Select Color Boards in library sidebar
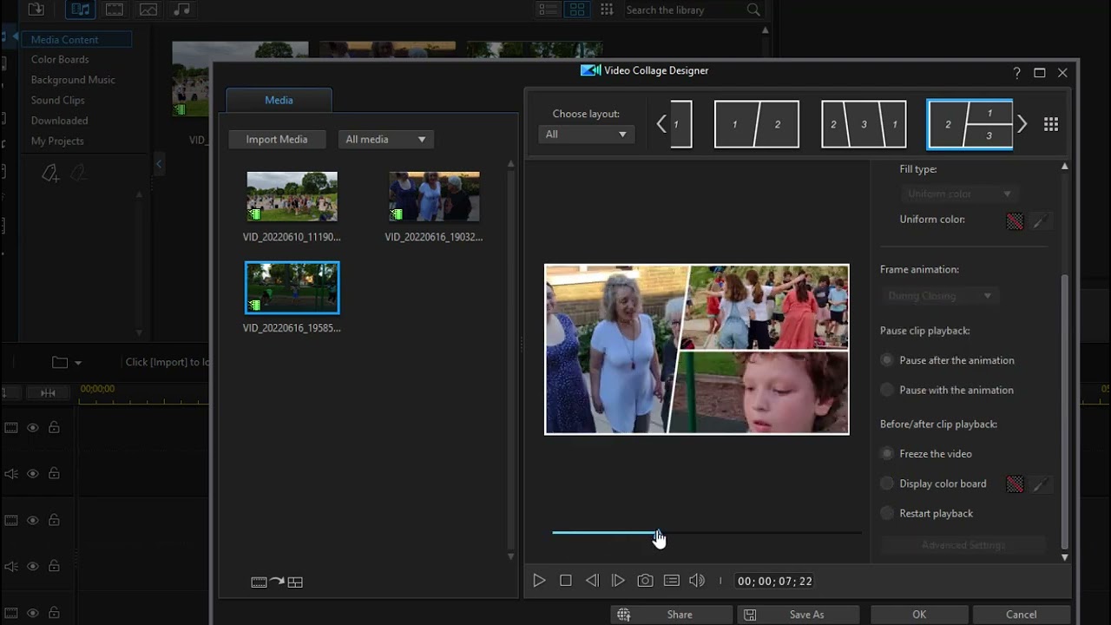This screenshot has width=1111, height=625. click(60, 59)
